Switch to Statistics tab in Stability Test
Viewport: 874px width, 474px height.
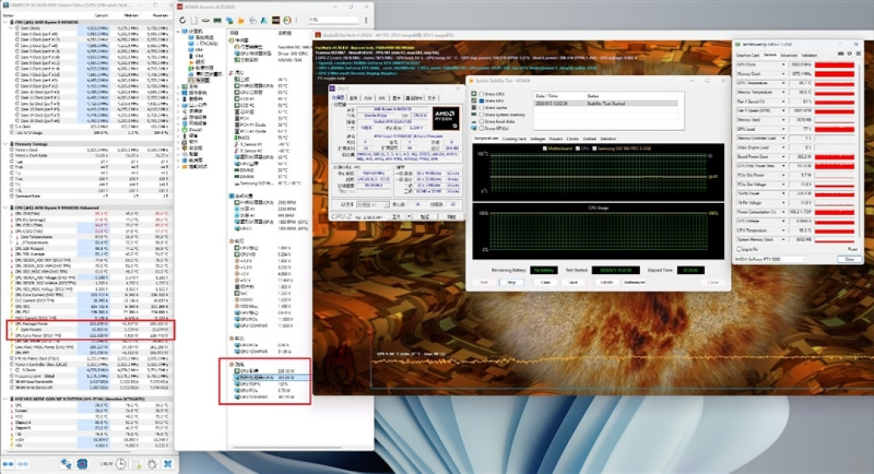[x=608, y=138]
